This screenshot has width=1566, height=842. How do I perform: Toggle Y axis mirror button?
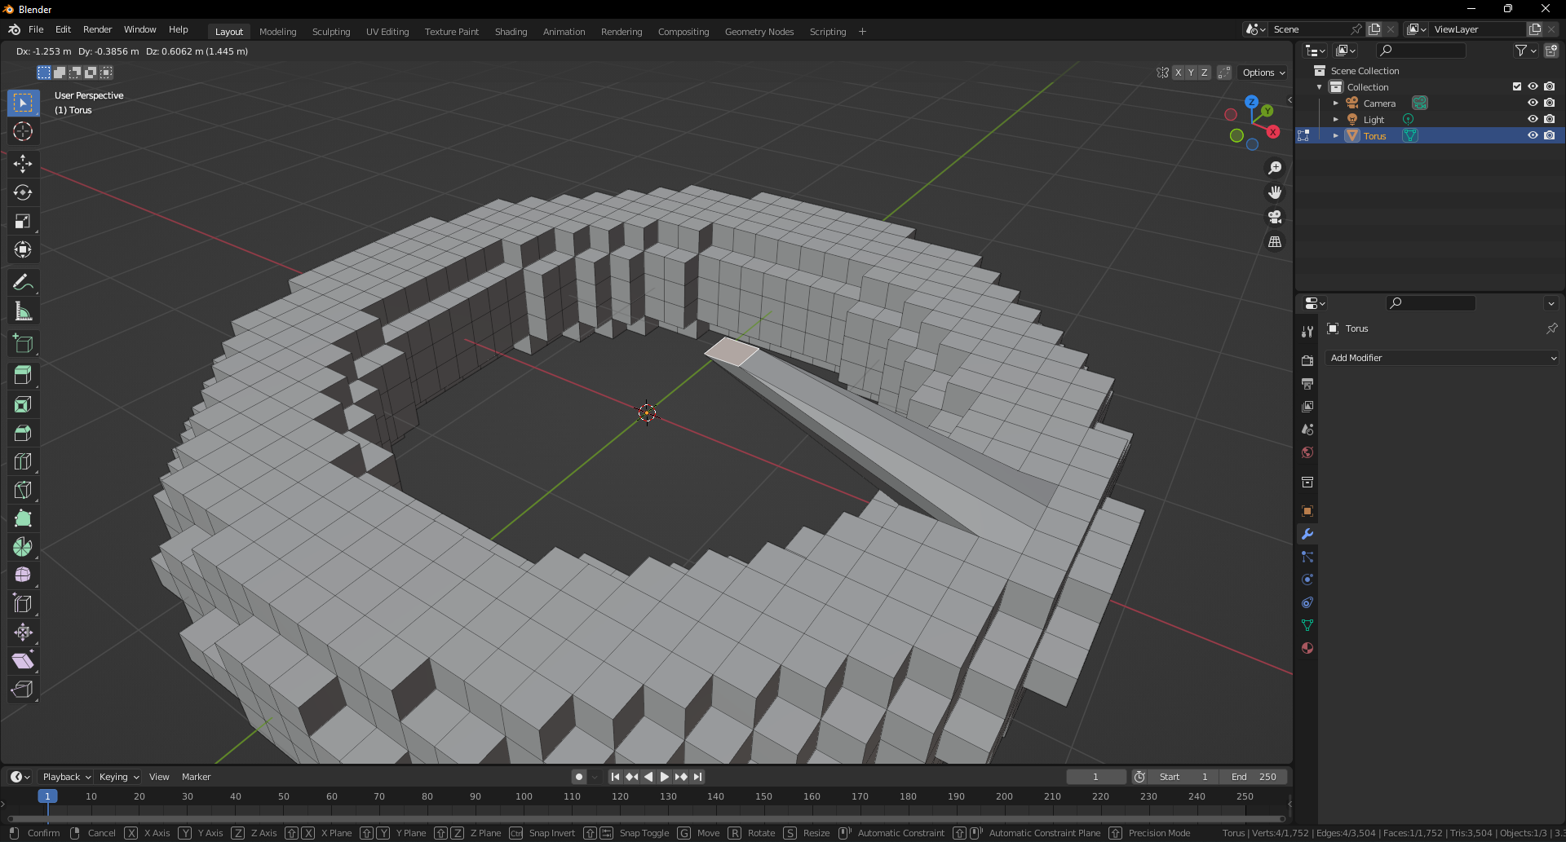coord(1191,73)
